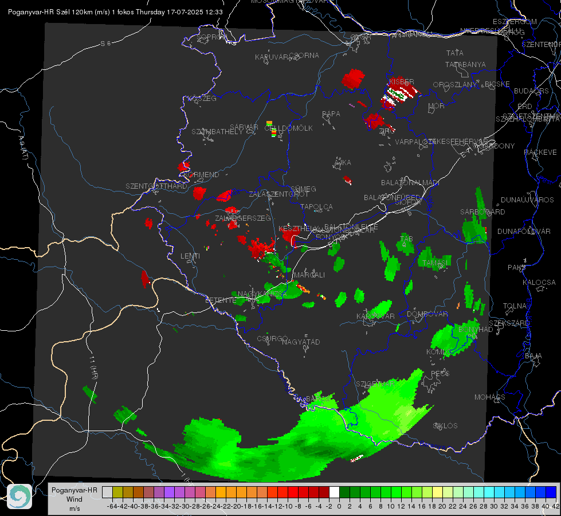
Task: Click the KISBER town label
Action: [402, 81]
